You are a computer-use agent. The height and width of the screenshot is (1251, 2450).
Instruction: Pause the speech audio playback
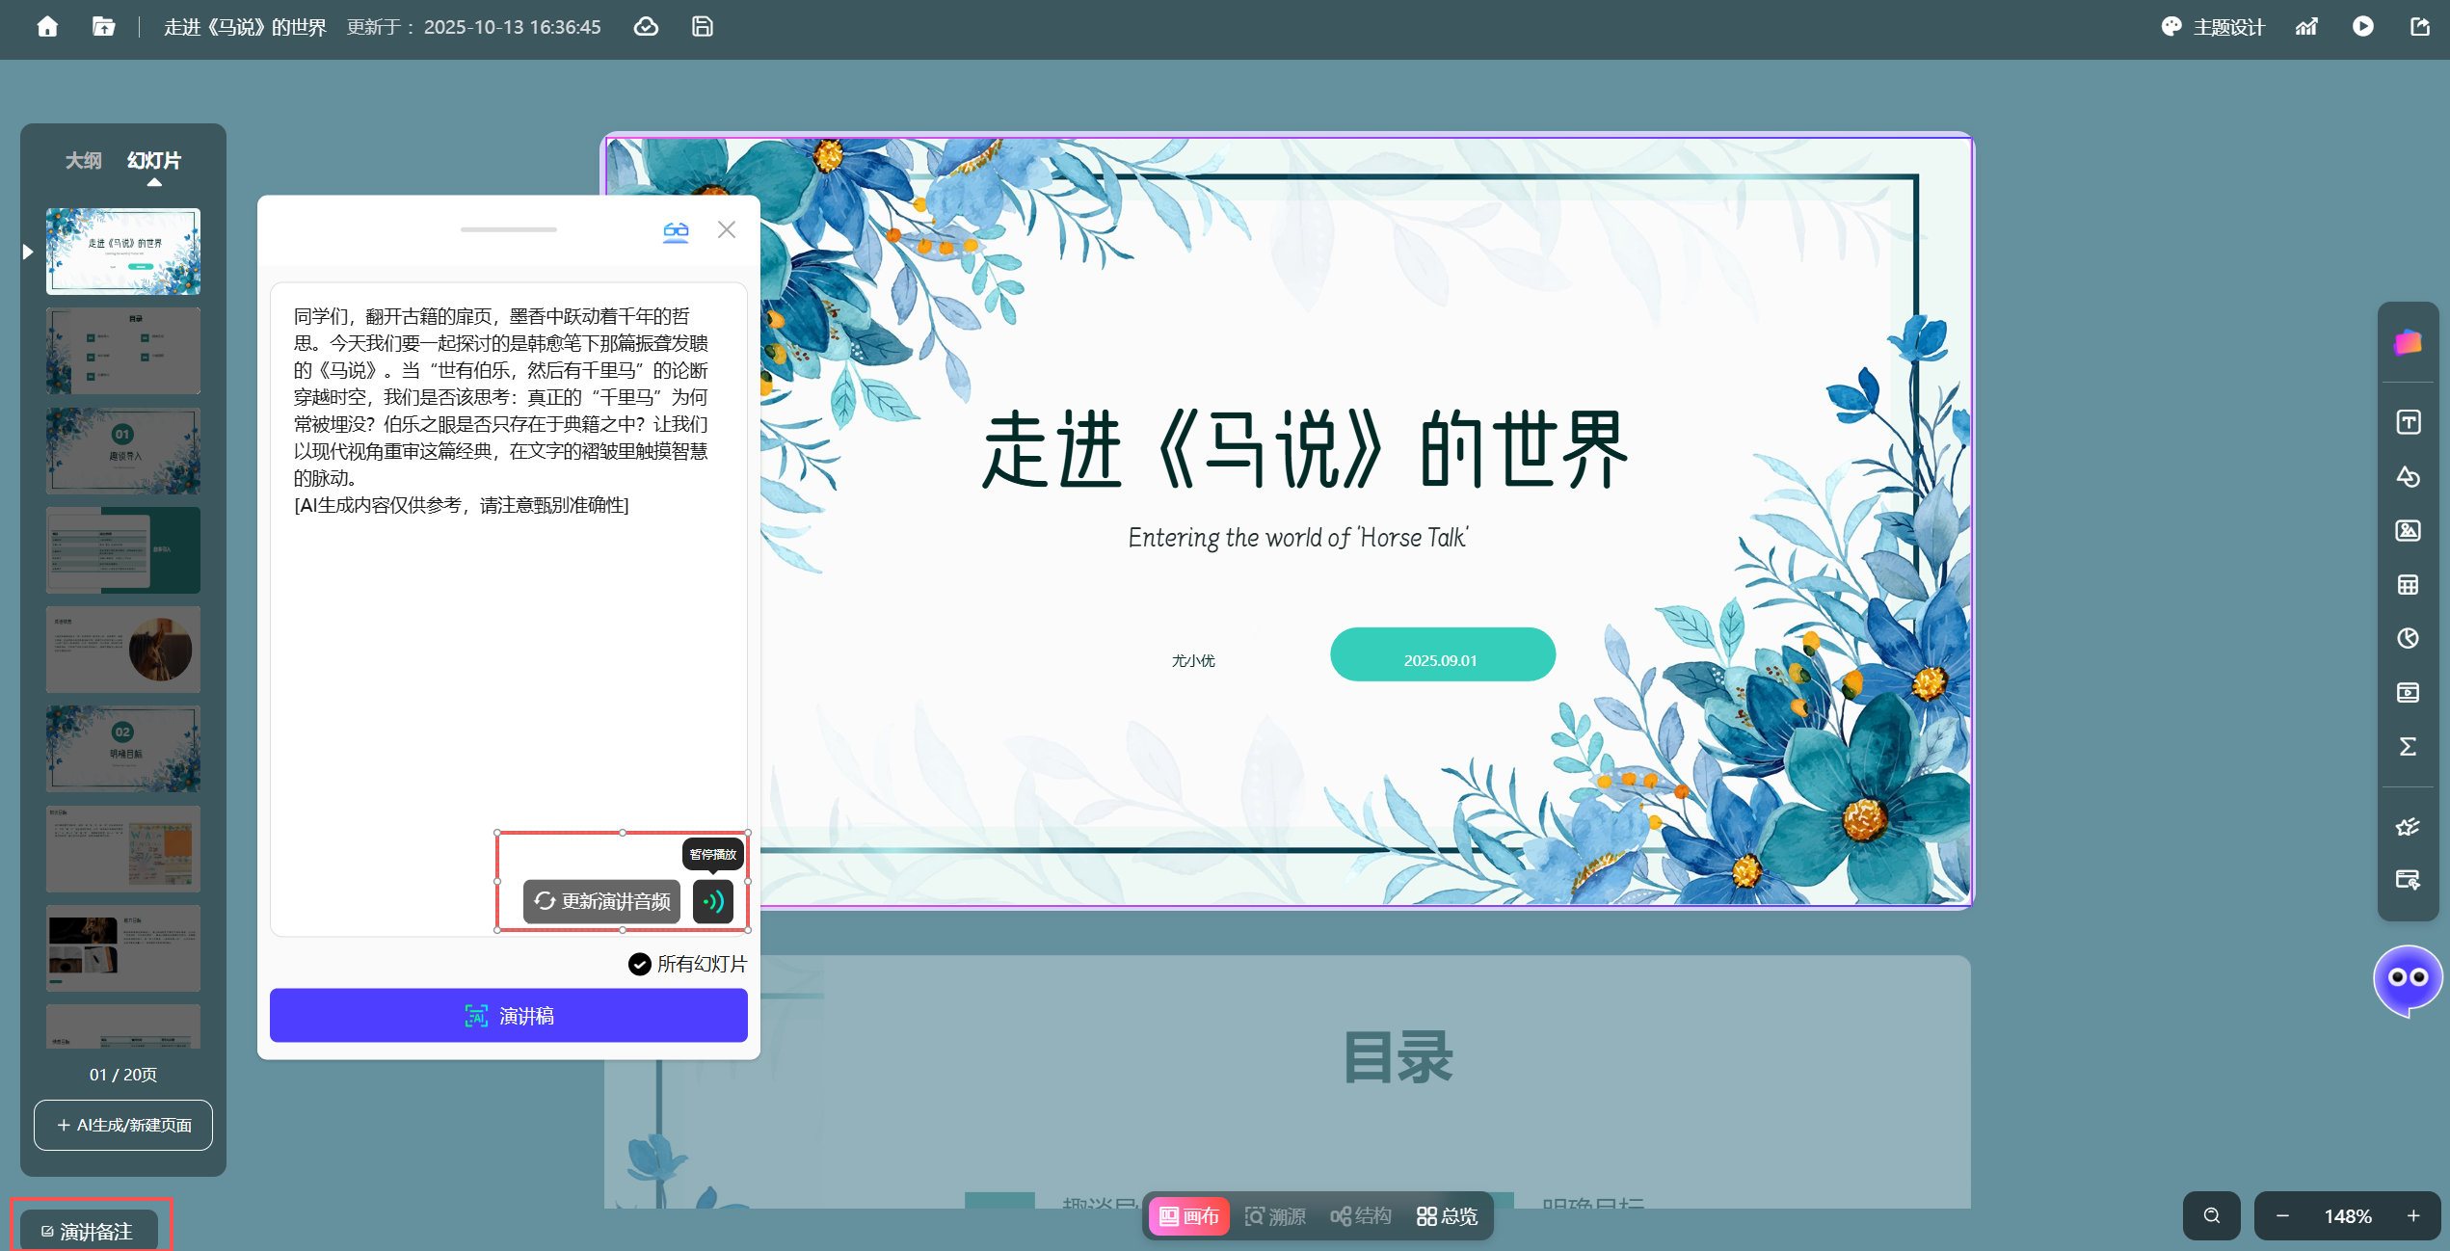pos(712,902)
